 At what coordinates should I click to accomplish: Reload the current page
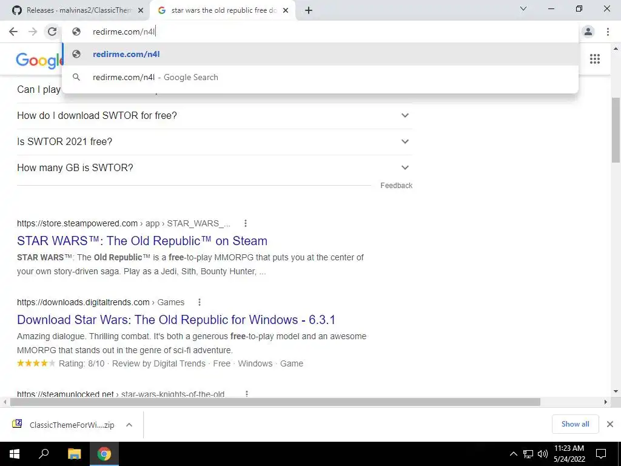(52, 32)
